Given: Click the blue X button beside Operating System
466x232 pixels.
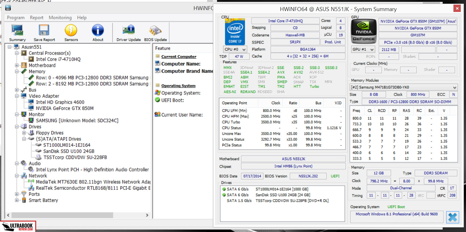Looking at the screenshot, I should coord(452,217).
